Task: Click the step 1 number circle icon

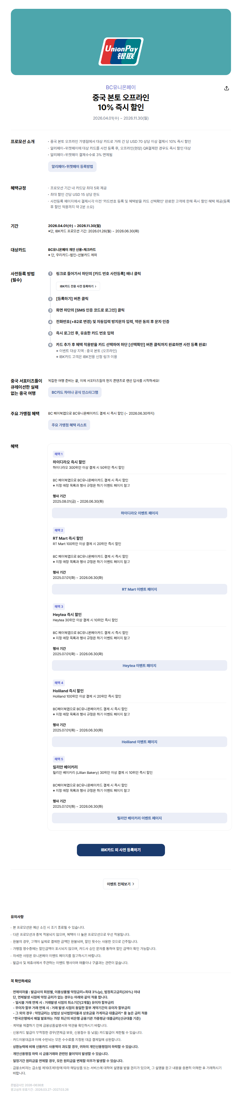Action: click(x=50, y=274)
